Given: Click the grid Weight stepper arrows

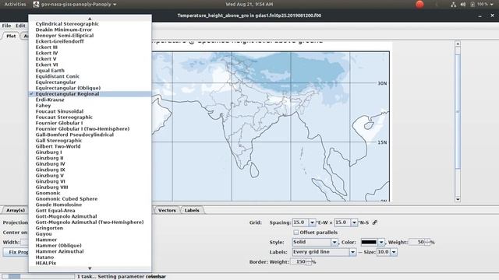Looking at the screenshot, I should tap(427, 242).
